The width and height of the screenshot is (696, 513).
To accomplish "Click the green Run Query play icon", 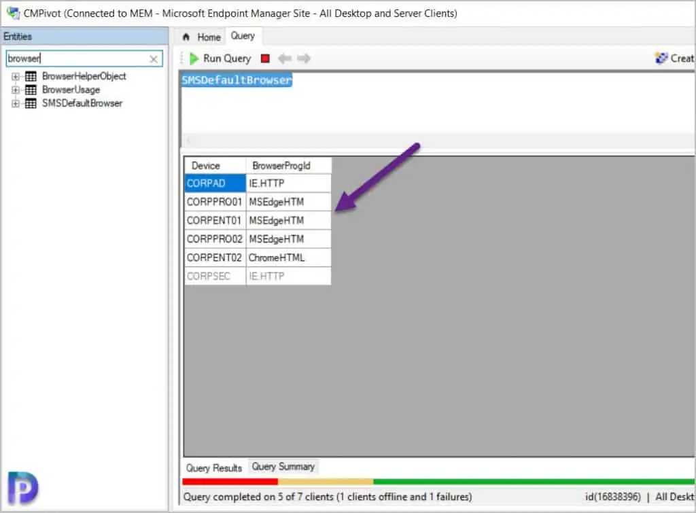I will pyautogui.click(x=194, y=58).
